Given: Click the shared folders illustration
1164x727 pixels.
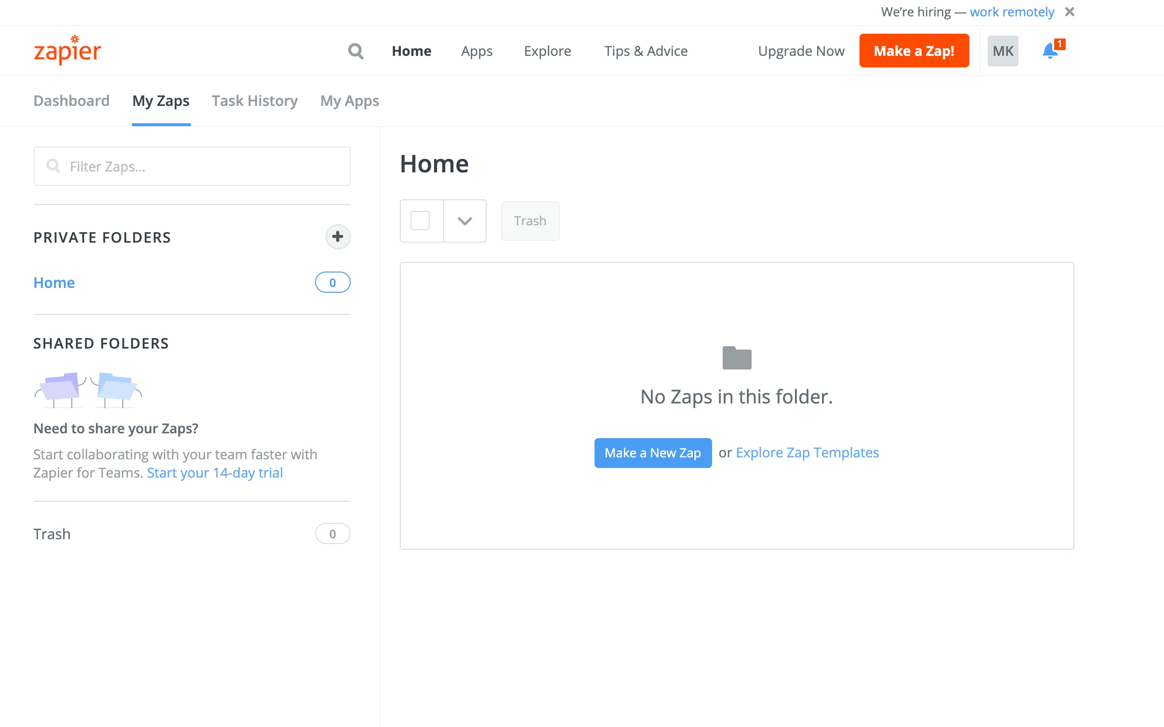Looking at the screenshot, I should [x=88, y=389].
